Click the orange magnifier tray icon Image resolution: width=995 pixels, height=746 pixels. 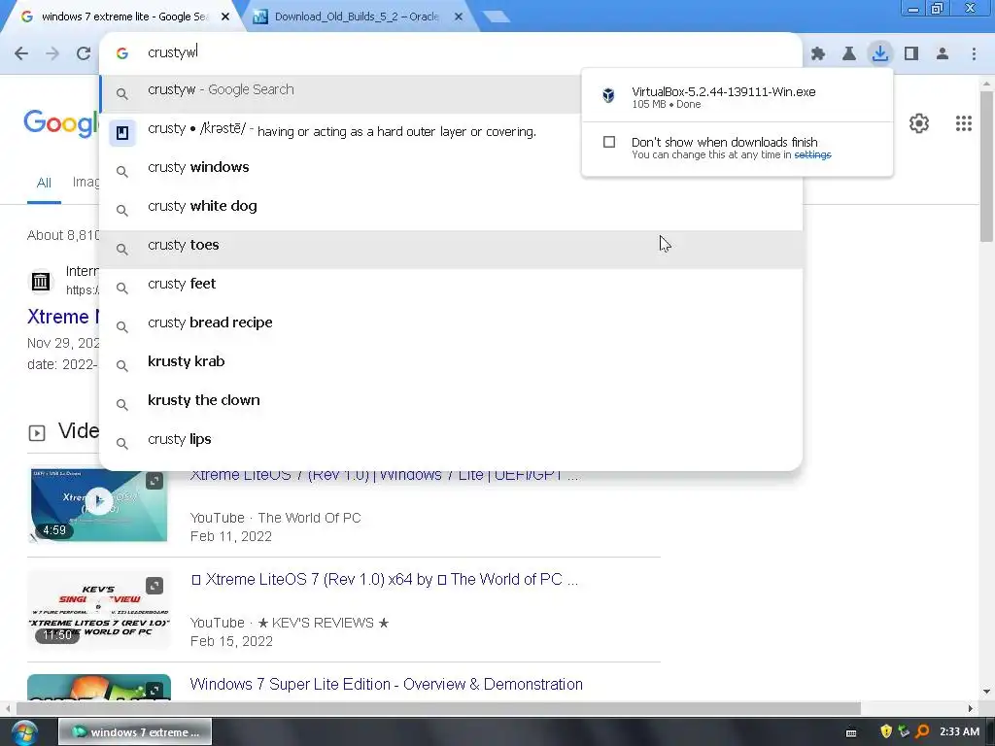pyautogui.click(x=922, y=731)
